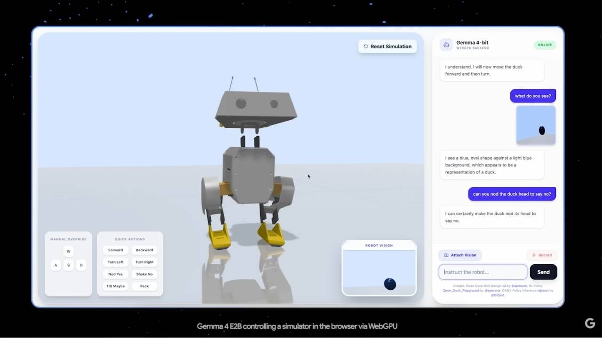Click the Instruct the robot input field

click(483, 272)
